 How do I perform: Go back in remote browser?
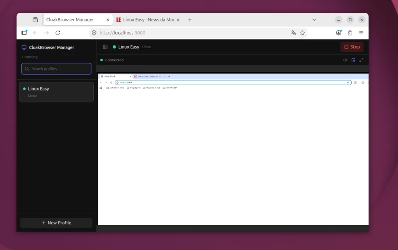[x=101, y=82]
